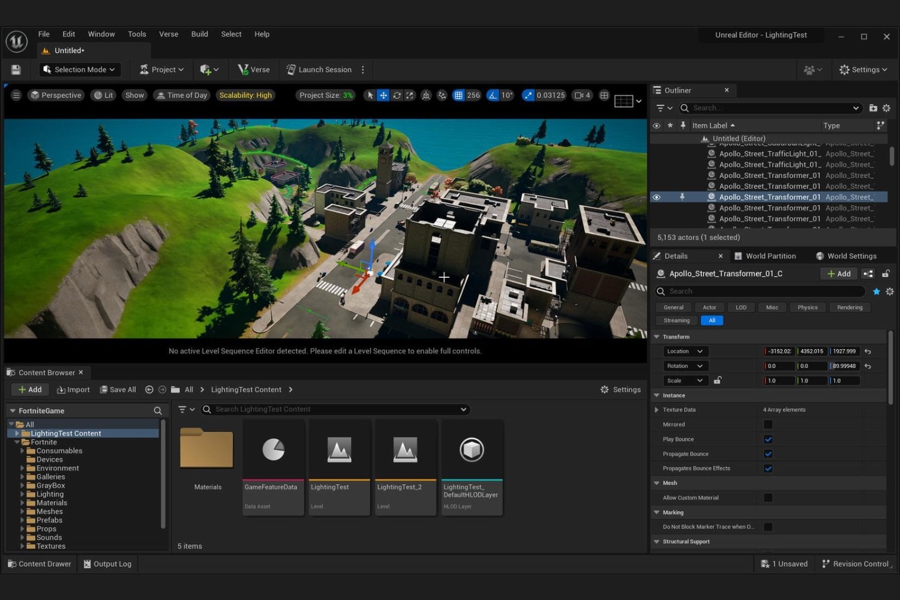Viewport: 900px width, 600px height.
Task: Open the Location type dropdown
Action: 685,352
